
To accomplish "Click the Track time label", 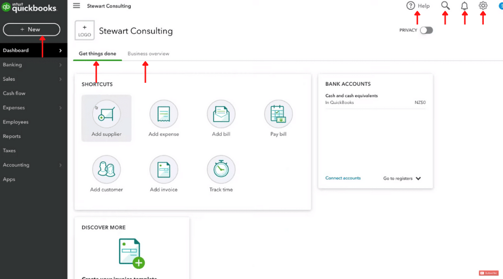I will [221, 189].
